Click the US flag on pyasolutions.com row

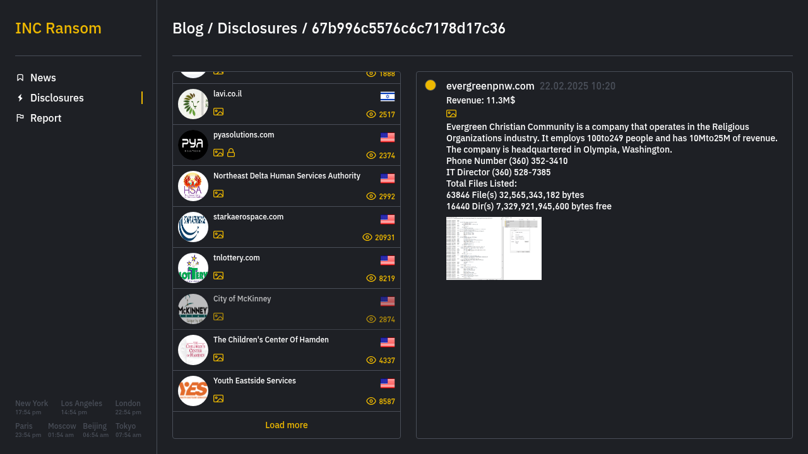point(388,137)
